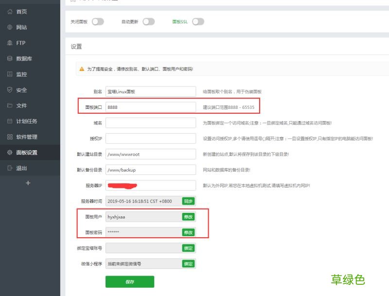Viewport: 389px width, 296px height.
Task: Expand the plus item below sidebar menu
Action: click(x=28, y=183)
